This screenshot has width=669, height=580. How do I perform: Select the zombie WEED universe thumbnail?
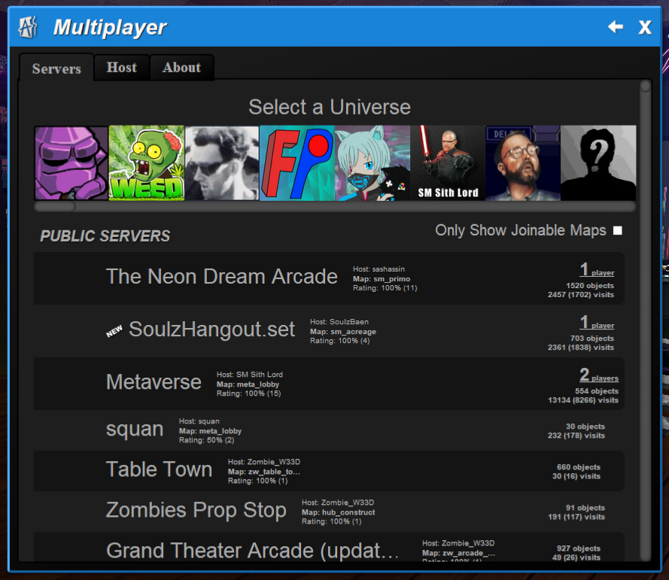tap(147, 163)
